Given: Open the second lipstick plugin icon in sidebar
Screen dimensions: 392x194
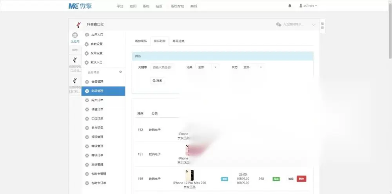Looking at the screenshot, I should pos(75,80).
